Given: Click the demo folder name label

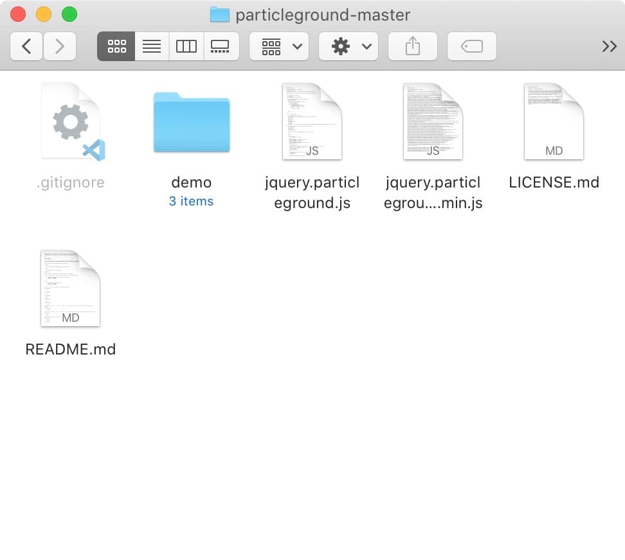Looking at the screenshot, I should pos(192,182).
